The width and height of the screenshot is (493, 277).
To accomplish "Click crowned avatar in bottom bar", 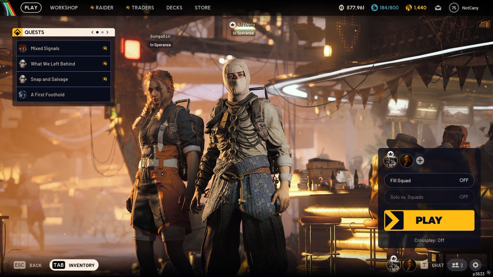I will (x=394, y=264).
